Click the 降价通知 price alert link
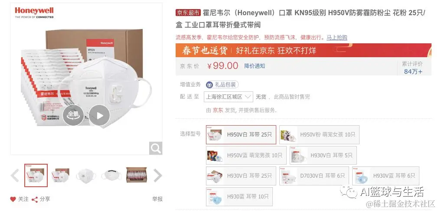This screenshot has width=438, height=211. (x=255, y=66)
